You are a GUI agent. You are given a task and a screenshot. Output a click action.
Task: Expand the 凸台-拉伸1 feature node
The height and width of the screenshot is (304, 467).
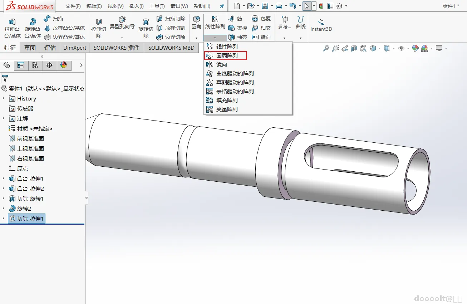coord(4,178)
